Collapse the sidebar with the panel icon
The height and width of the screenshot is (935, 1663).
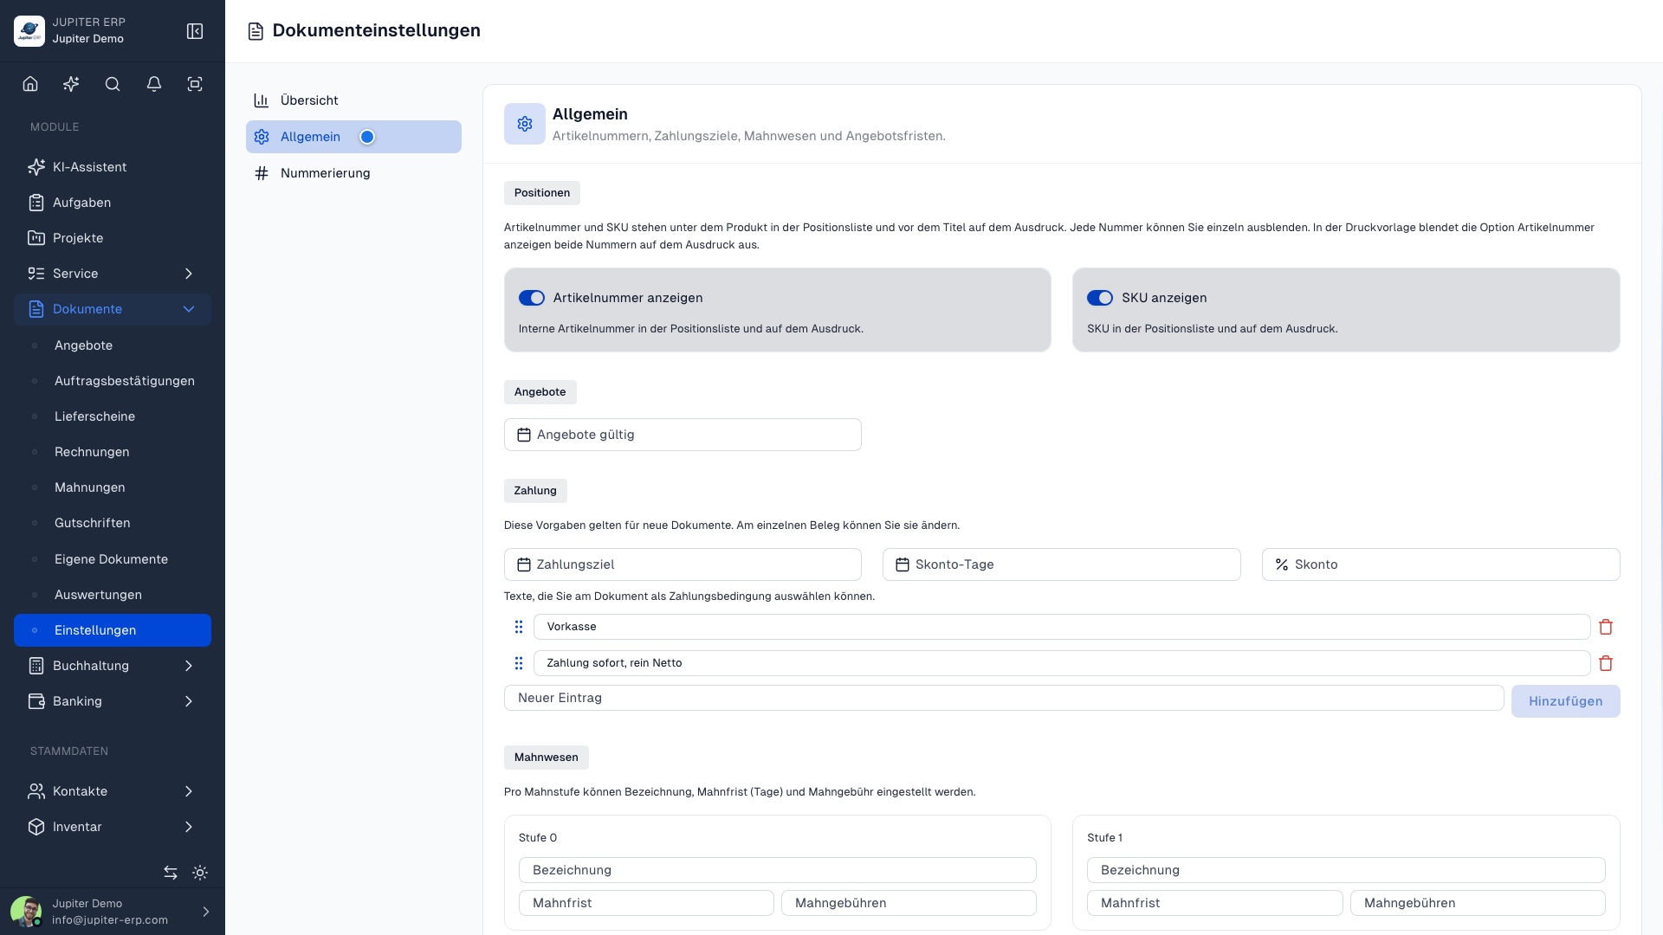[x=195, y=31]
